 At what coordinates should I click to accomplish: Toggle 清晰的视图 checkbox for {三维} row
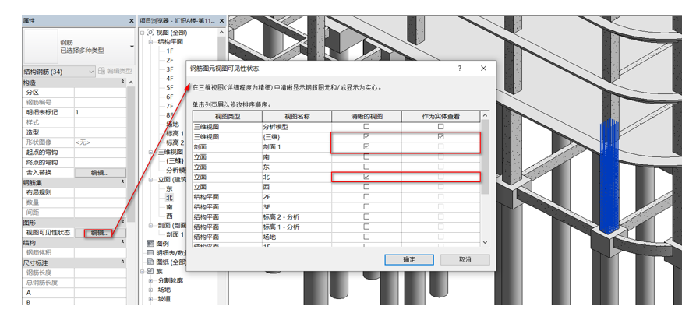366,136
